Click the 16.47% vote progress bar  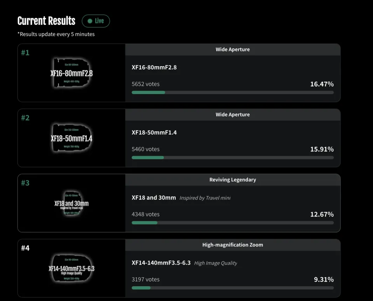click(x=232, y=93)
